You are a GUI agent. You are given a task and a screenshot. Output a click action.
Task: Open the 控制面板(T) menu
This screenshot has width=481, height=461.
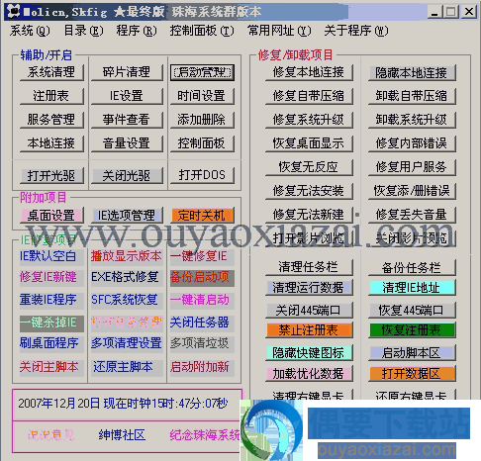202,31
